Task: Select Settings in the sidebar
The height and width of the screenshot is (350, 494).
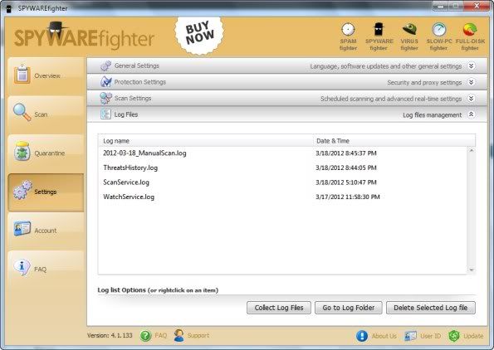Action: (x=46, y=192)
